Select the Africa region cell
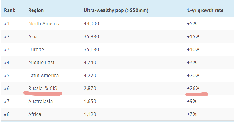The image size is (234, 122). click(x=35, y=114)
